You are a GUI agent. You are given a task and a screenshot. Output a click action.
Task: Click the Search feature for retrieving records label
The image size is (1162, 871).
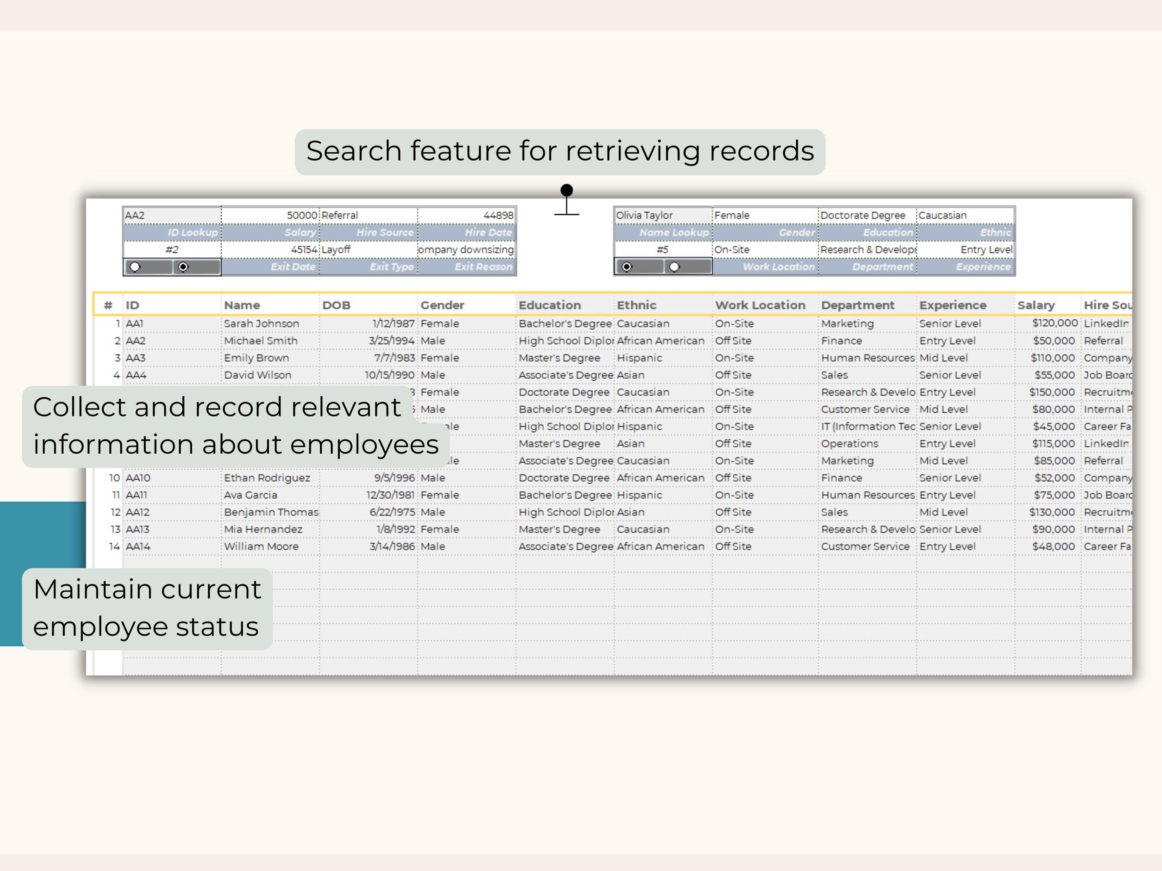[x=560, y=152]
